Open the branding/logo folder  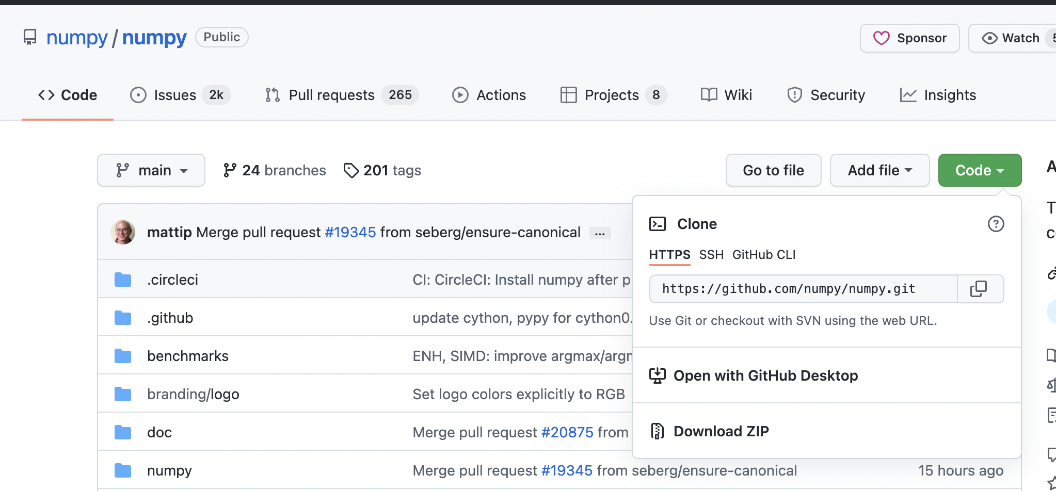[x=193, y=394]
